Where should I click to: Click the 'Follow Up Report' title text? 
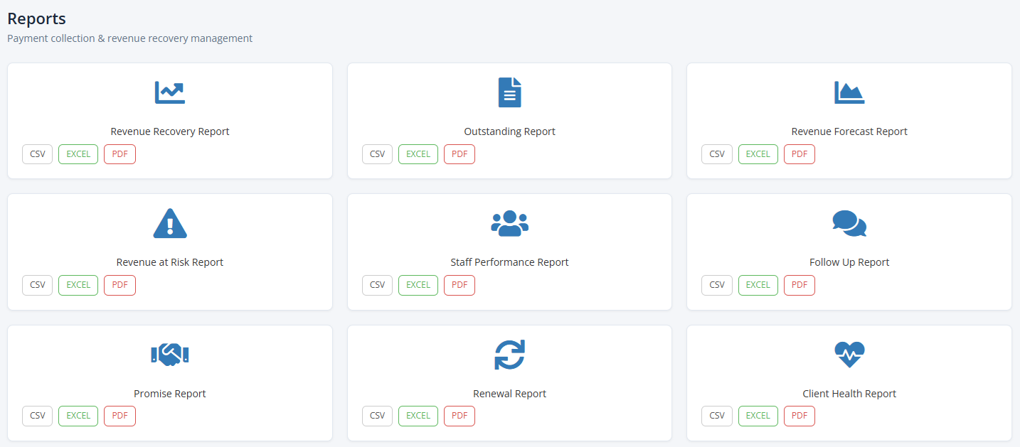point(849,262)
